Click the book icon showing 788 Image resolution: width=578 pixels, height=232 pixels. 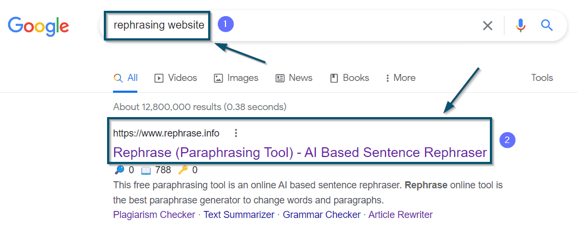point(147,170)
